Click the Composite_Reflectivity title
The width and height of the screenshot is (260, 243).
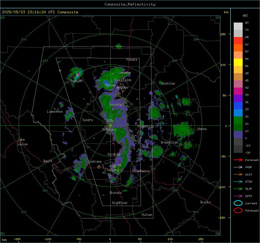pyautogui.click(x=130, y=4)
